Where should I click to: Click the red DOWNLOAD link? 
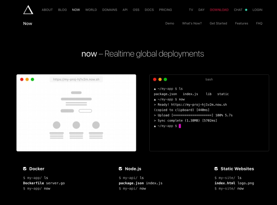point(219,10)
